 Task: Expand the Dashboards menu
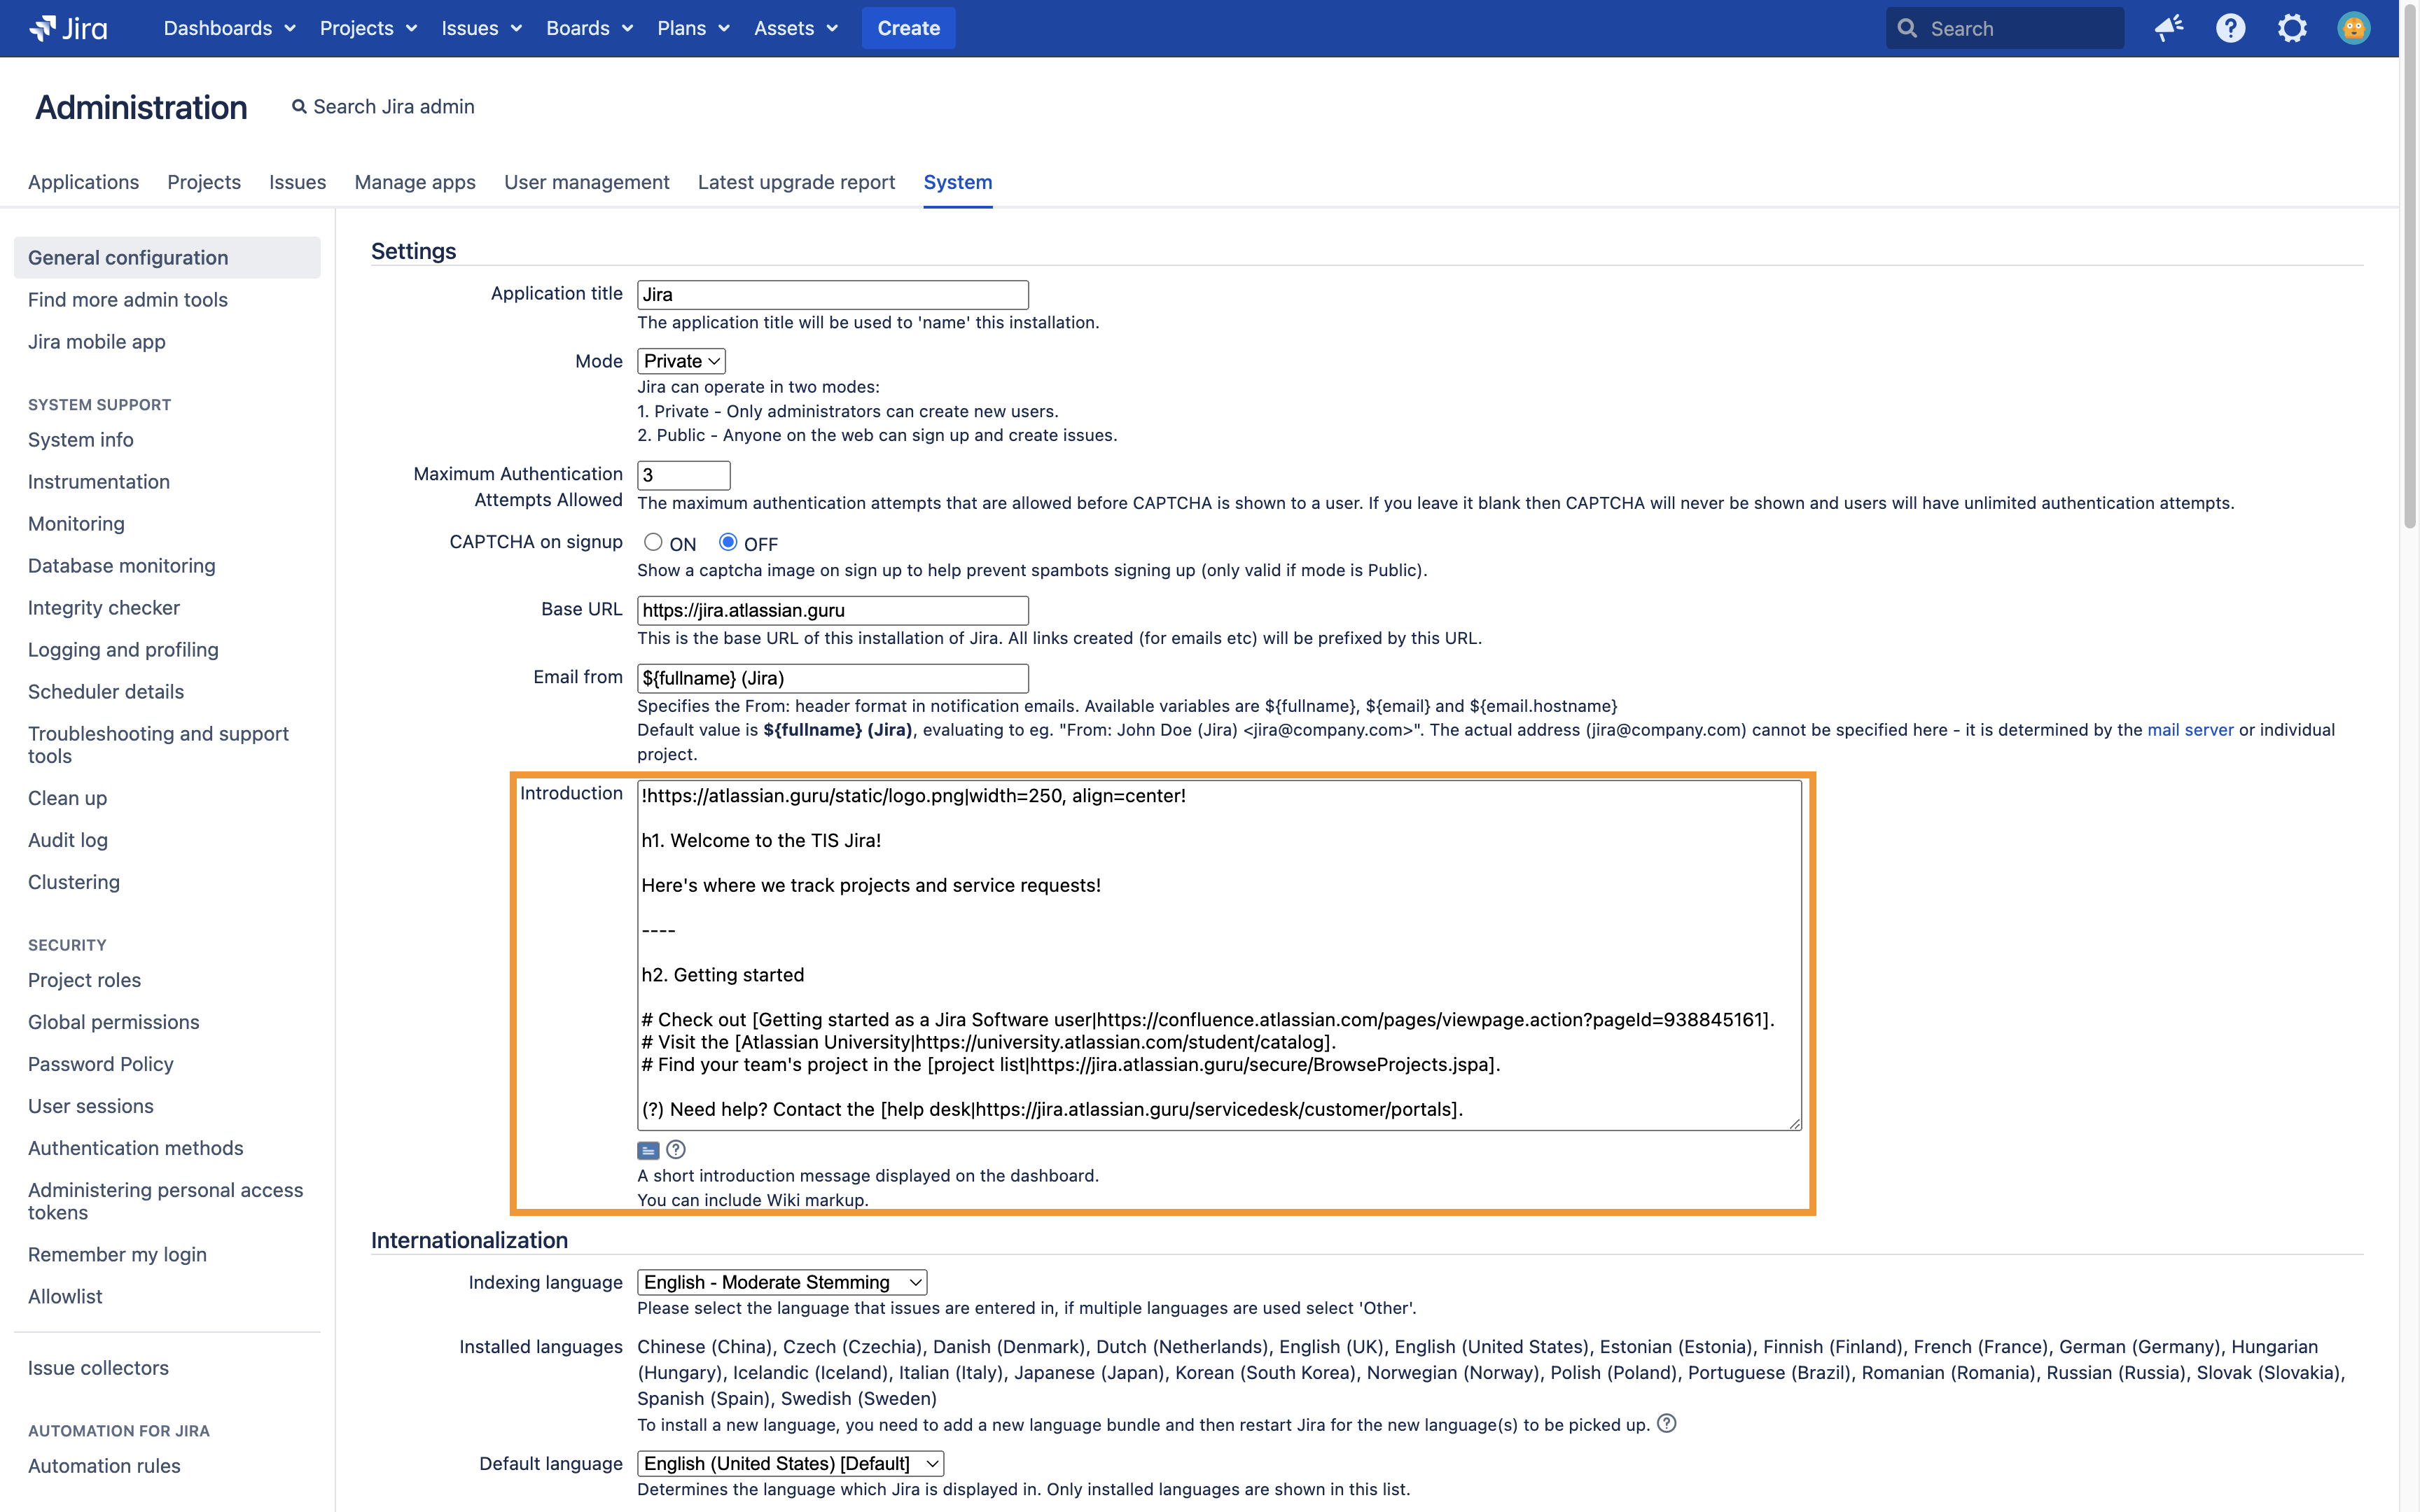tap(229, 28)
